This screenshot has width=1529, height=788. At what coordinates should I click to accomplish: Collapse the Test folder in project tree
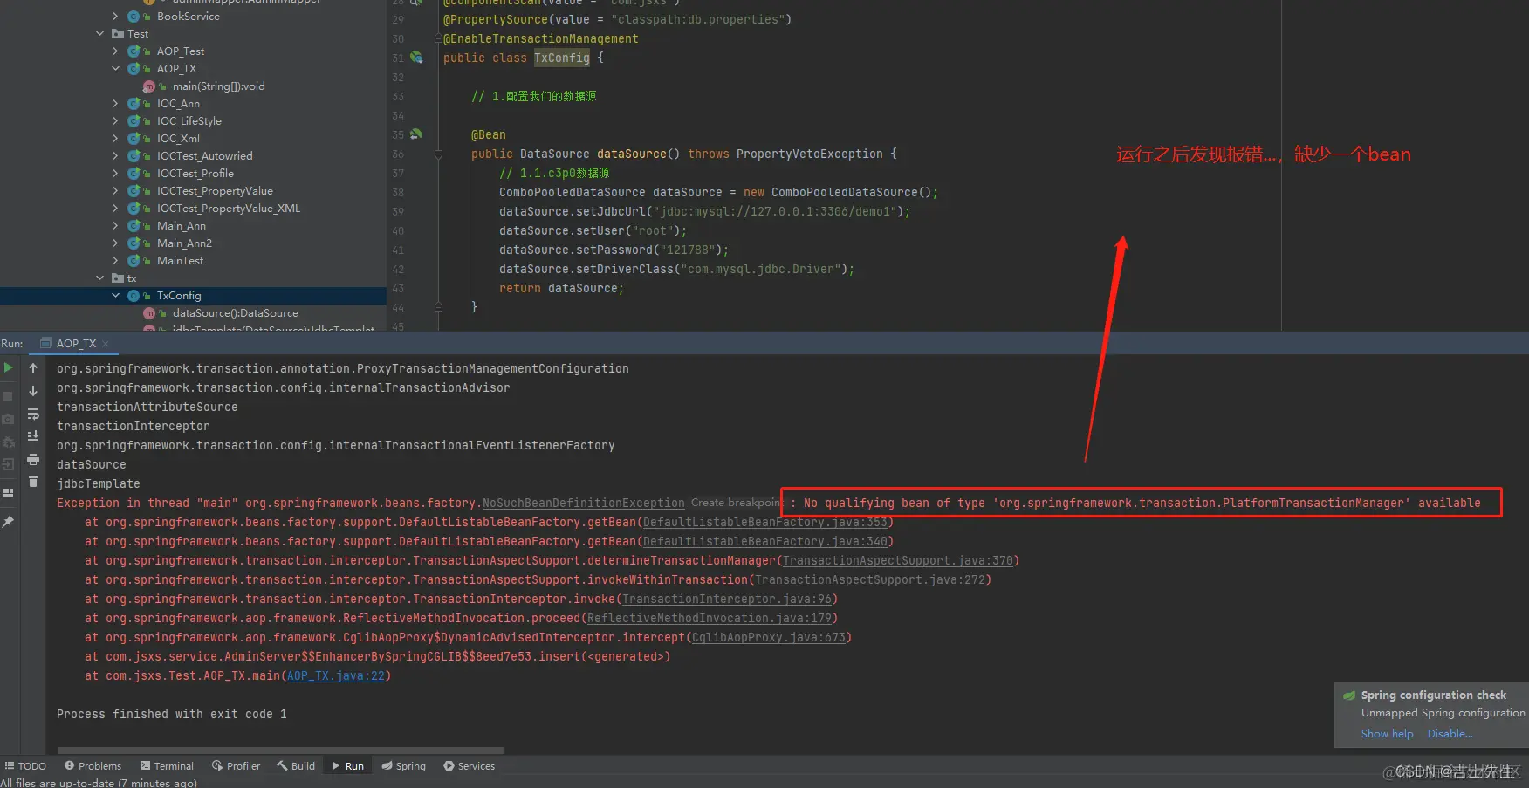pyautogui.click(x=100, y=34)
